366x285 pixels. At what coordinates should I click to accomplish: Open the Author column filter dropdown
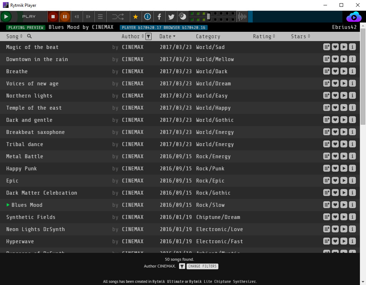point(148,36)
